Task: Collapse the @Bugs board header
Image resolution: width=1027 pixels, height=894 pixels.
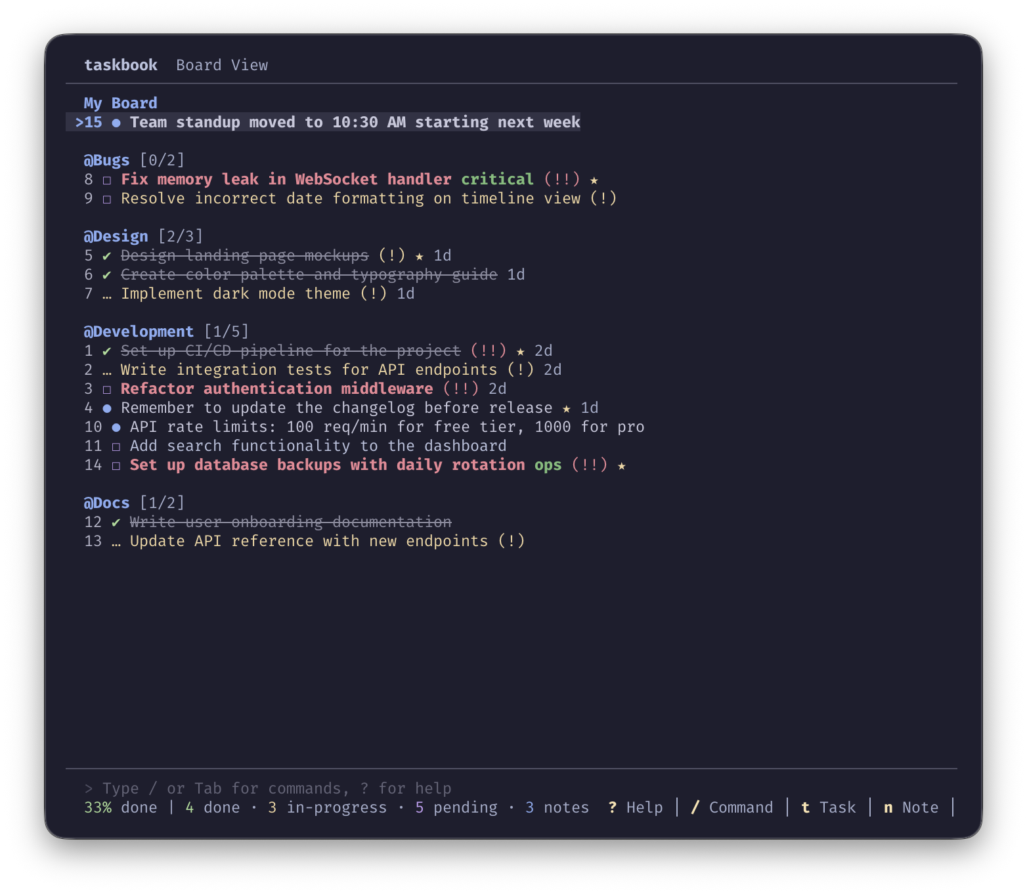Action: (x=106, y=160)
